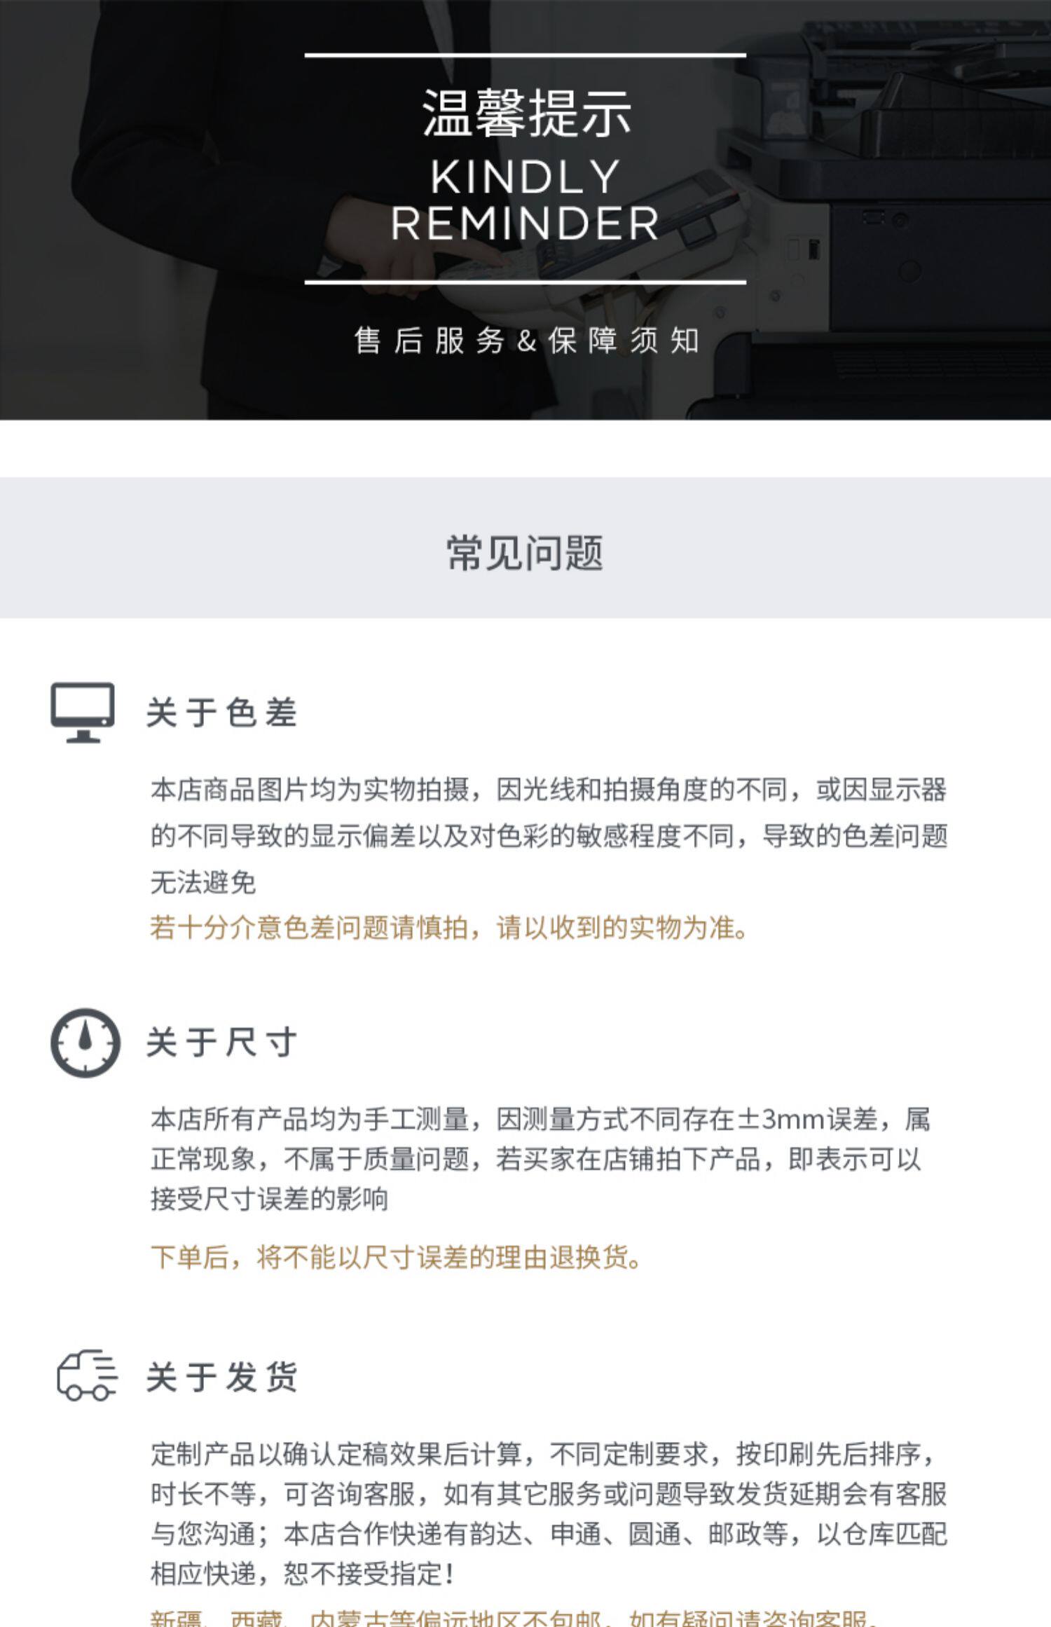
Task: Click gold text 下单后，将不能以尺寸误差的理由退换货
Action: click(396, 1256)
